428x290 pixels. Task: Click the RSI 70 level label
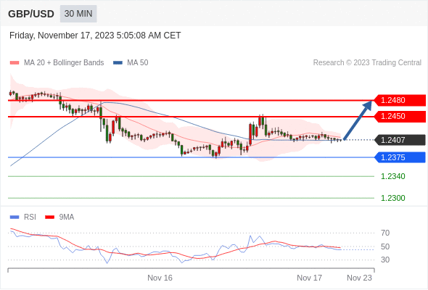(385, 233)
